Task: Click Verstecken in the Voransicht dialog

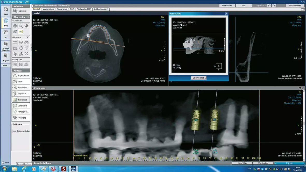Action: pos(198,78)
